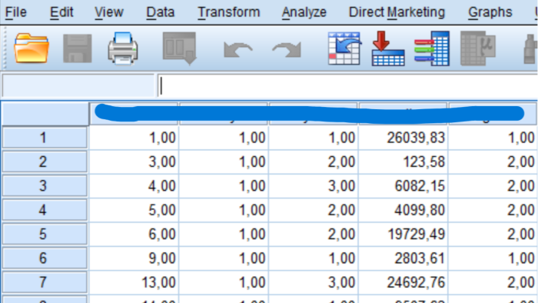
Task: Select row header number 3
Action: pyautogui.click(x=45, y=185)
